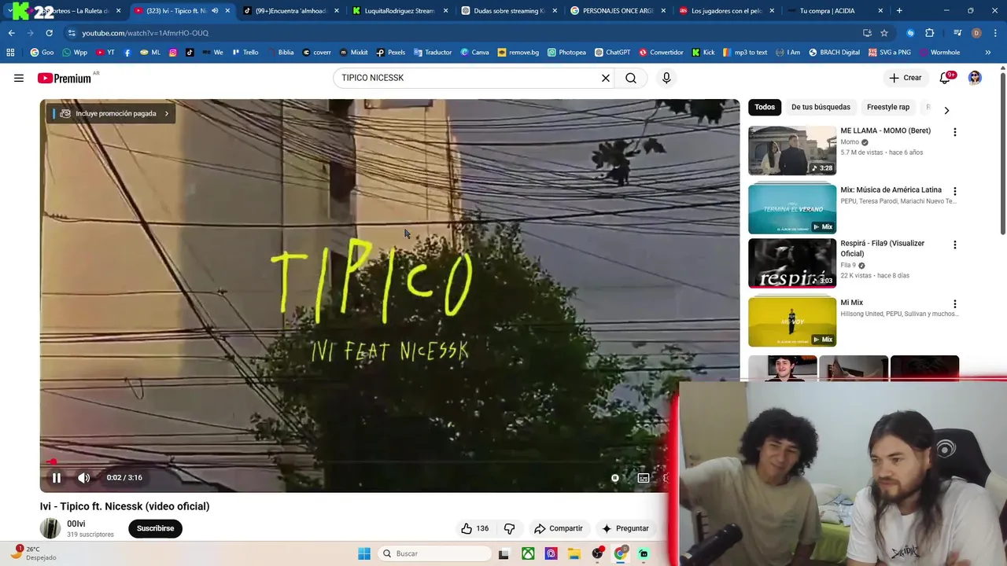
Task: Open options for Mix: Música de América Latina
Action: 955,191
